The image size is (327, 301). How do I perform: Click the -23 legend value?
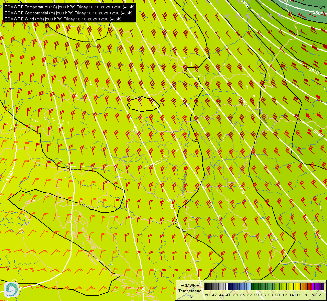(270, 295)
